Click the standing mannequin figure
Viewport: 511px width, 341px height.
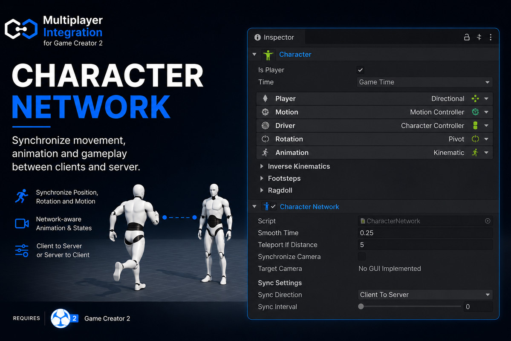click(215, 234)
